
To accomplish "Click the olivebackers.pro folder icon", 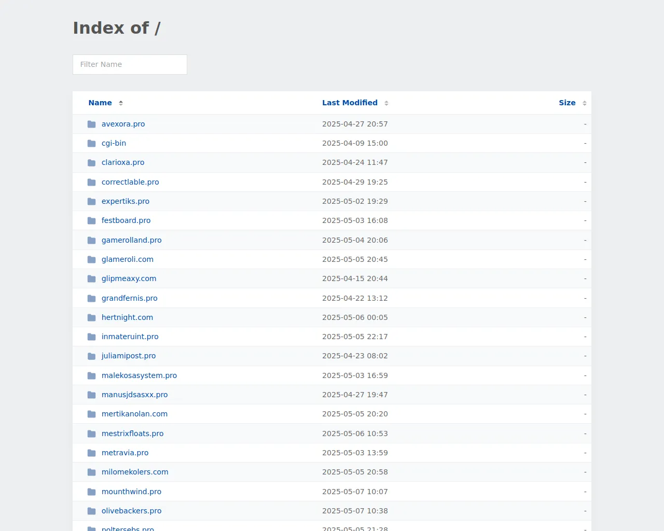I will pos(92,511).
